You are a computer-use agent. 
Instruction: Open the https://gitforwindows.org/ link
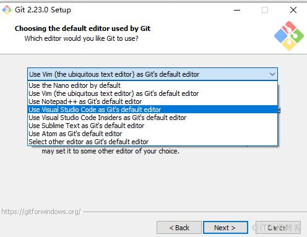click(x=41, y=212)
